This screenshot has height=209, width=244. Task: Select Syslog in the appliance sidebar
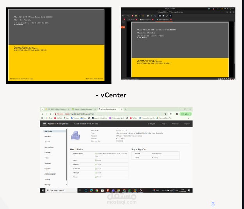[x=47, y=179]
